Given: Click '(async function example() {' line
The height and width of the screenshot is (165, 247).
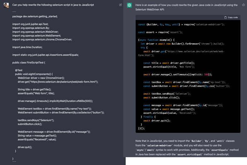Looking at the screenshot, I should 156,40.
